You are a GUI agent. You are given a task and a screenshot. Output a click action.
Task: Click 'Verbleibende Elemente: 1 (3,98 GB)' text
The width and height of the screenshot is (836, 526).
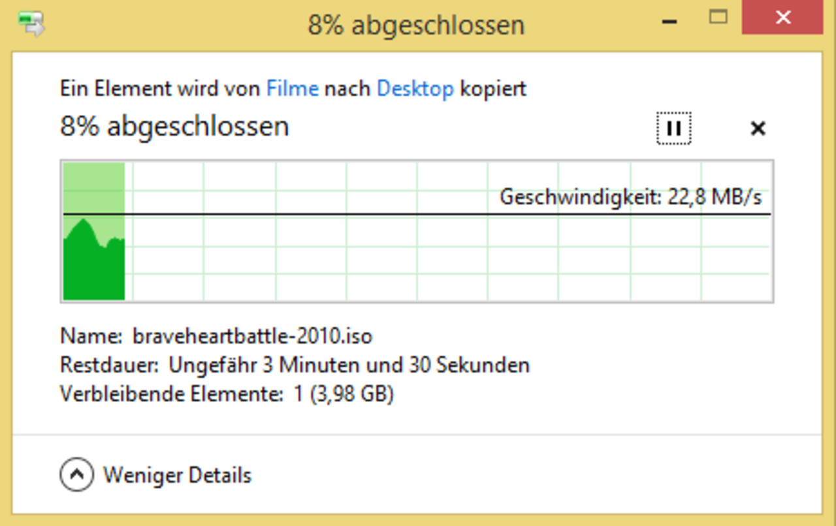227,394
